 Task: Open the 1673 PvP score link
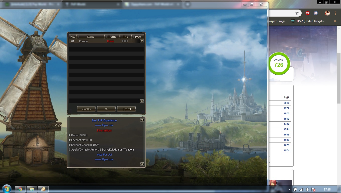click(x=286, y=145)
